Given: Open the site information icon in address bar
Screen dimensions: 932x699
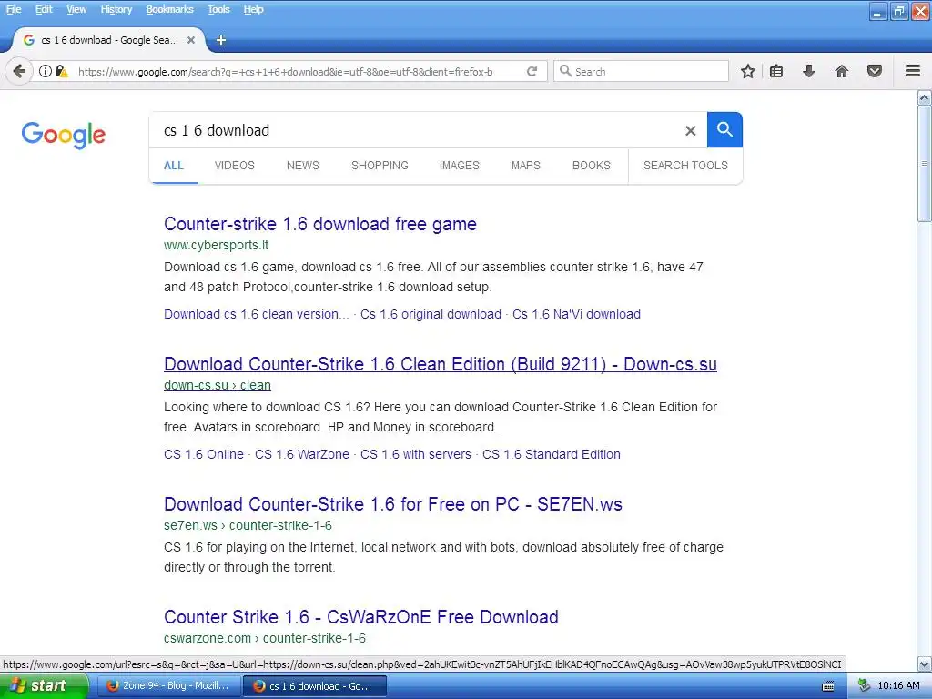Looking at the screenshot, I should click(x=46, y=71).
